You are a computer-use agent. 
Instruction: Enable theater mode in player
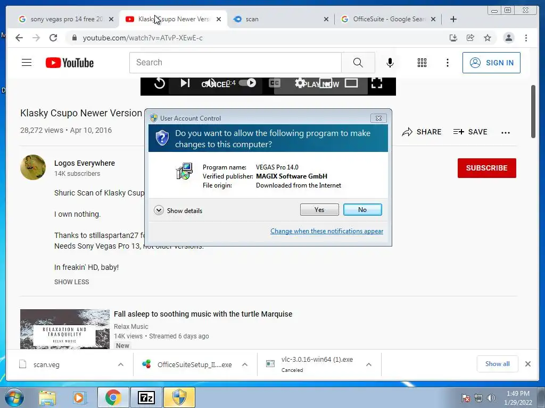[x=351, y=83]
